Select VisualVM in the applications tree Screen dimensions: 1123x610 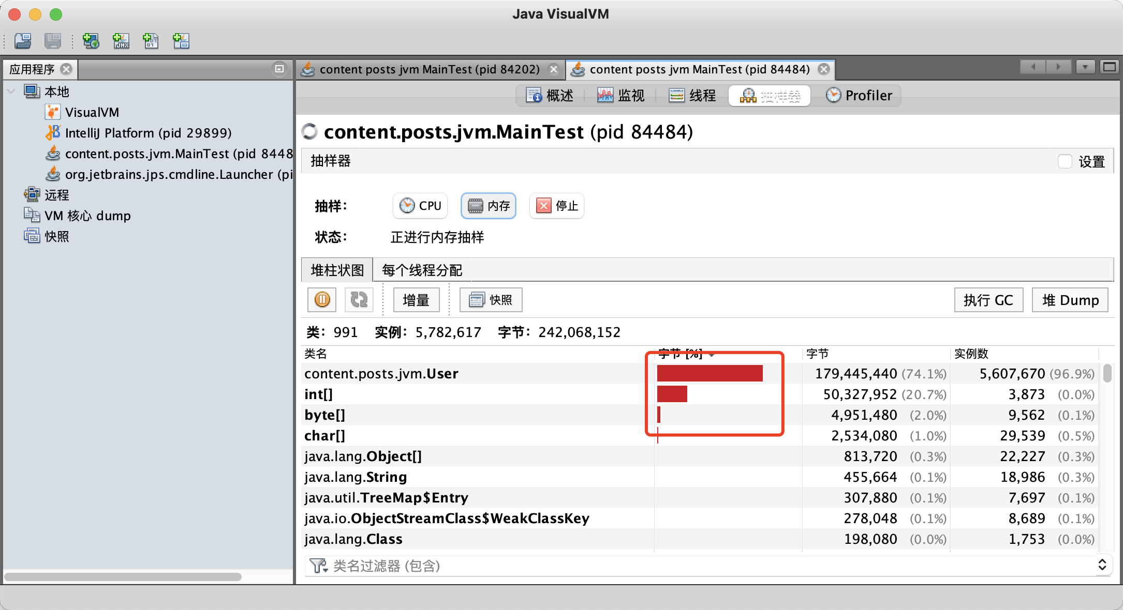coord(82,112)
